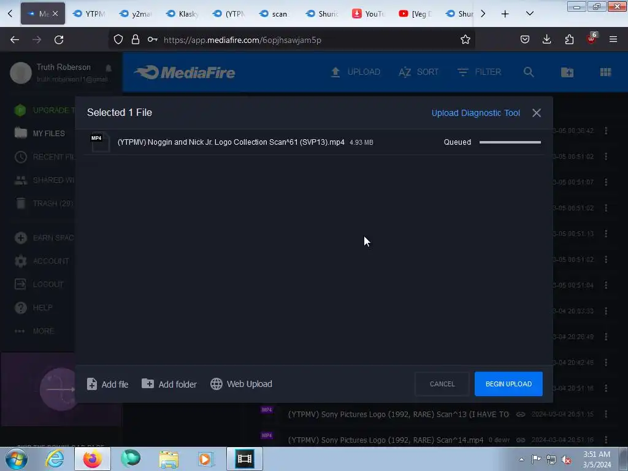Bookmark this page with star icon
628x471 pixels.
point(465,40)
